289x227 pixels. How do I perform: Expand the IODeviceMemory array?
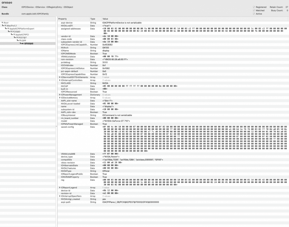59,97
